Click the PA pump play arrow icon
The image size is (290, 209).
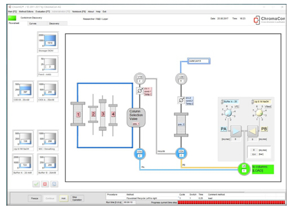tap(236, 131)
